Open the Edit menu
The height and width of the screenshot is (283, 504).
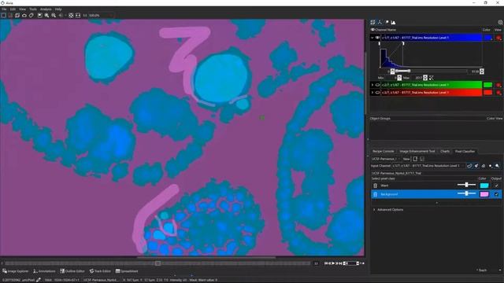pyautogui.click(x=13, y=9)
